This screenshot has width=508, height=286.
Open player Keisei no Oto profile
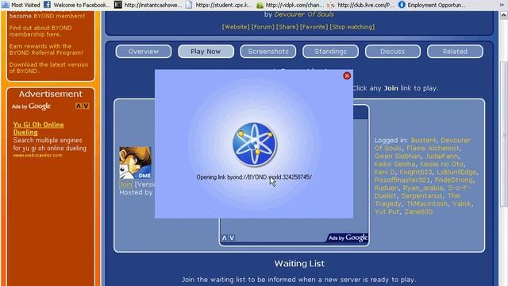(441, 164)
